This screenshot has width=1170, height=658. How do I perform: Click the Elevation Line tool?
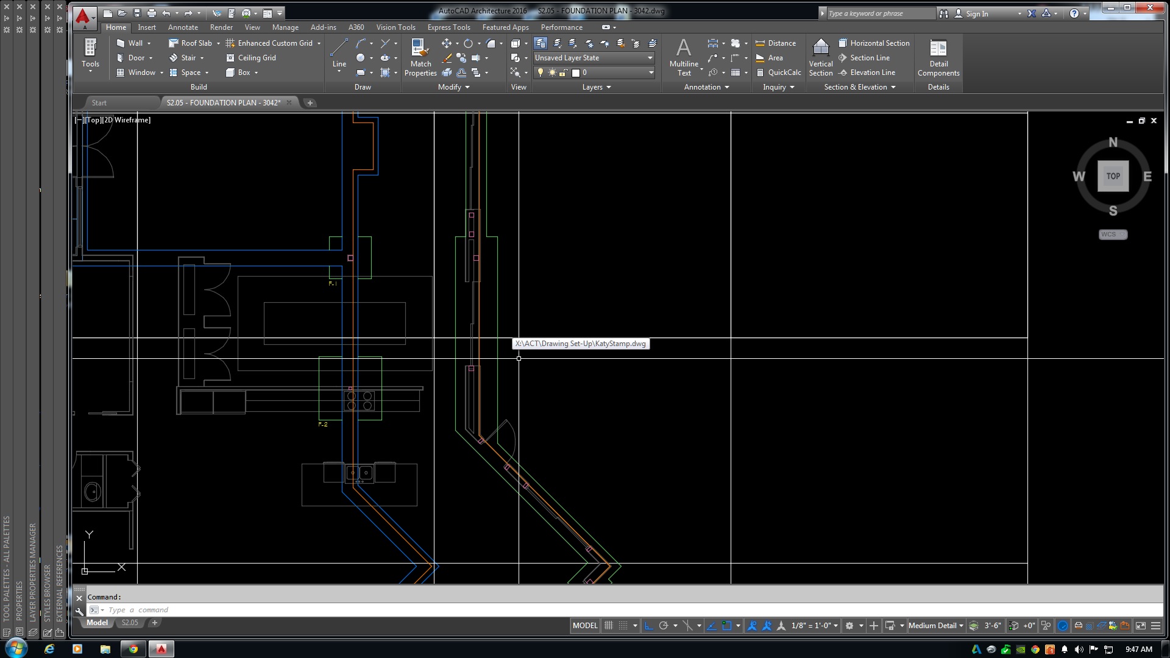[872, 73]
